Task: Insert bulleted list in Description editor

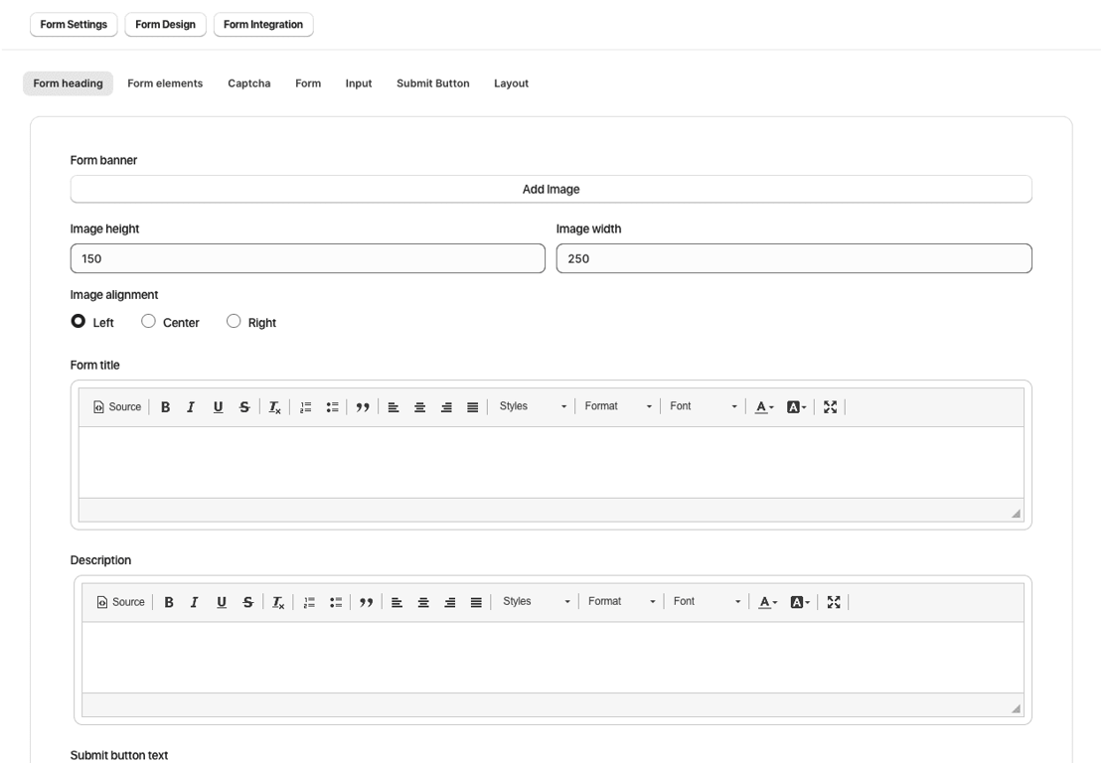Action: (336, 602)
